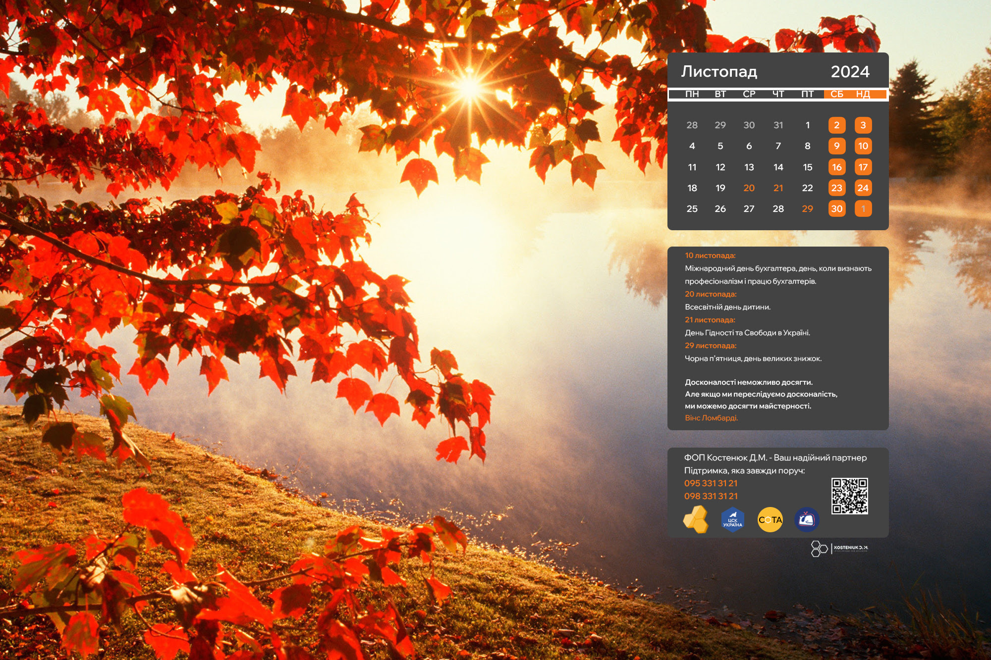Click the QR code image
The height and width of the screenshot is (660, 991).
850,496
